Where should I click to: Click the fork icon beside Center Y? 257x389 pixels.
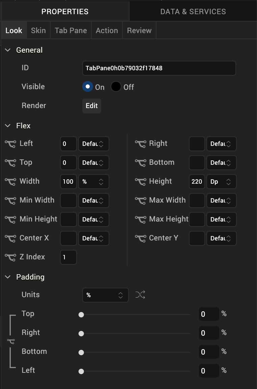click(140, 238)
